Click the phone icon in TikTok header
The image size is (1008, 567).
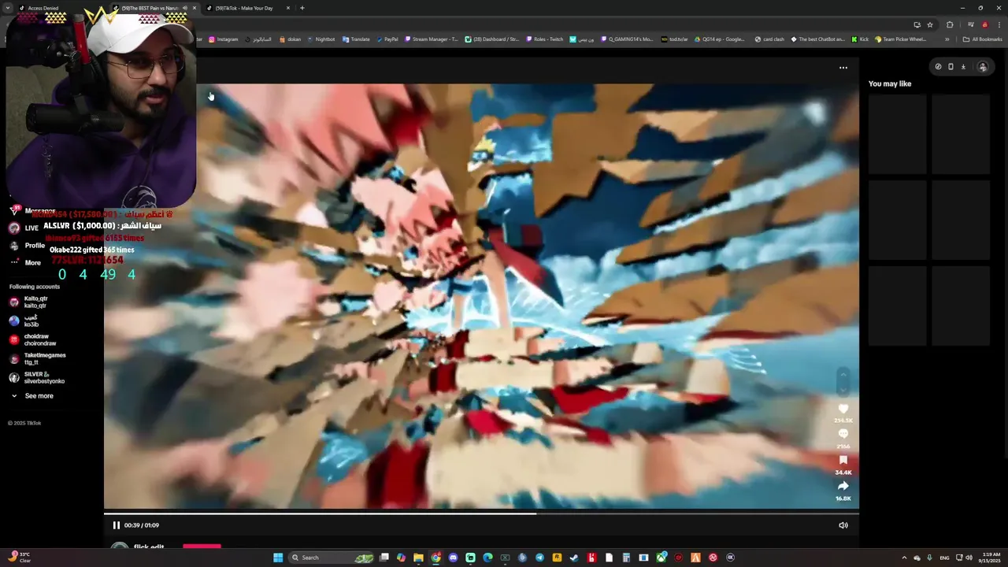coord(951,67)
